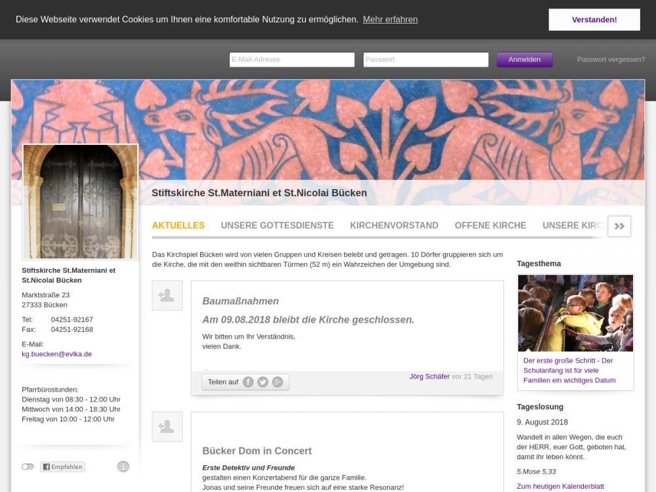Share Baumaßnahmen post on Google Plus

[x=277, y=382]
